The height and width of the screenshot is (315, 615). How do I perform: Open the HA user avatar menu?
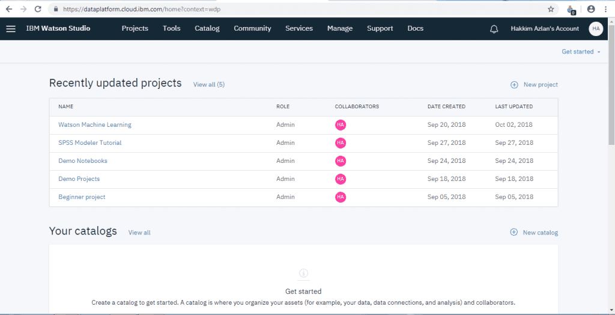pos(596,29)
